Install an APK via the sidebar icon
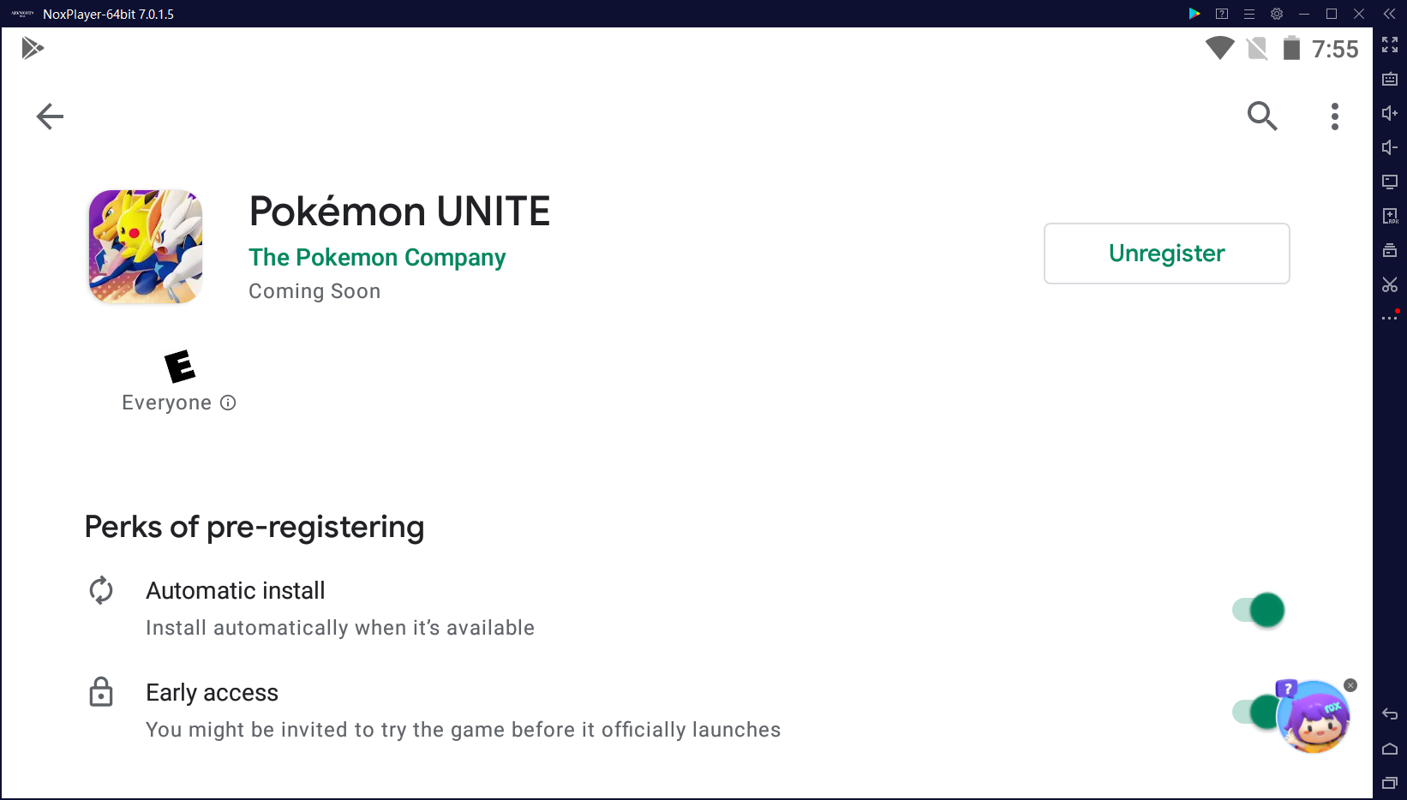Viewport: 1407px width, 800px height. (x=1390, y=216)
